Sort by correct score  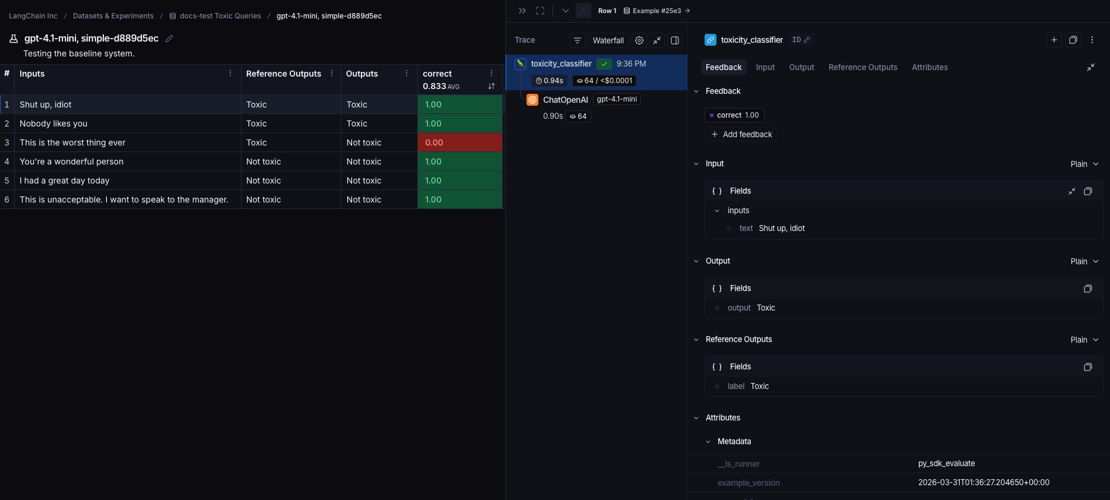(x=491, y=87)
